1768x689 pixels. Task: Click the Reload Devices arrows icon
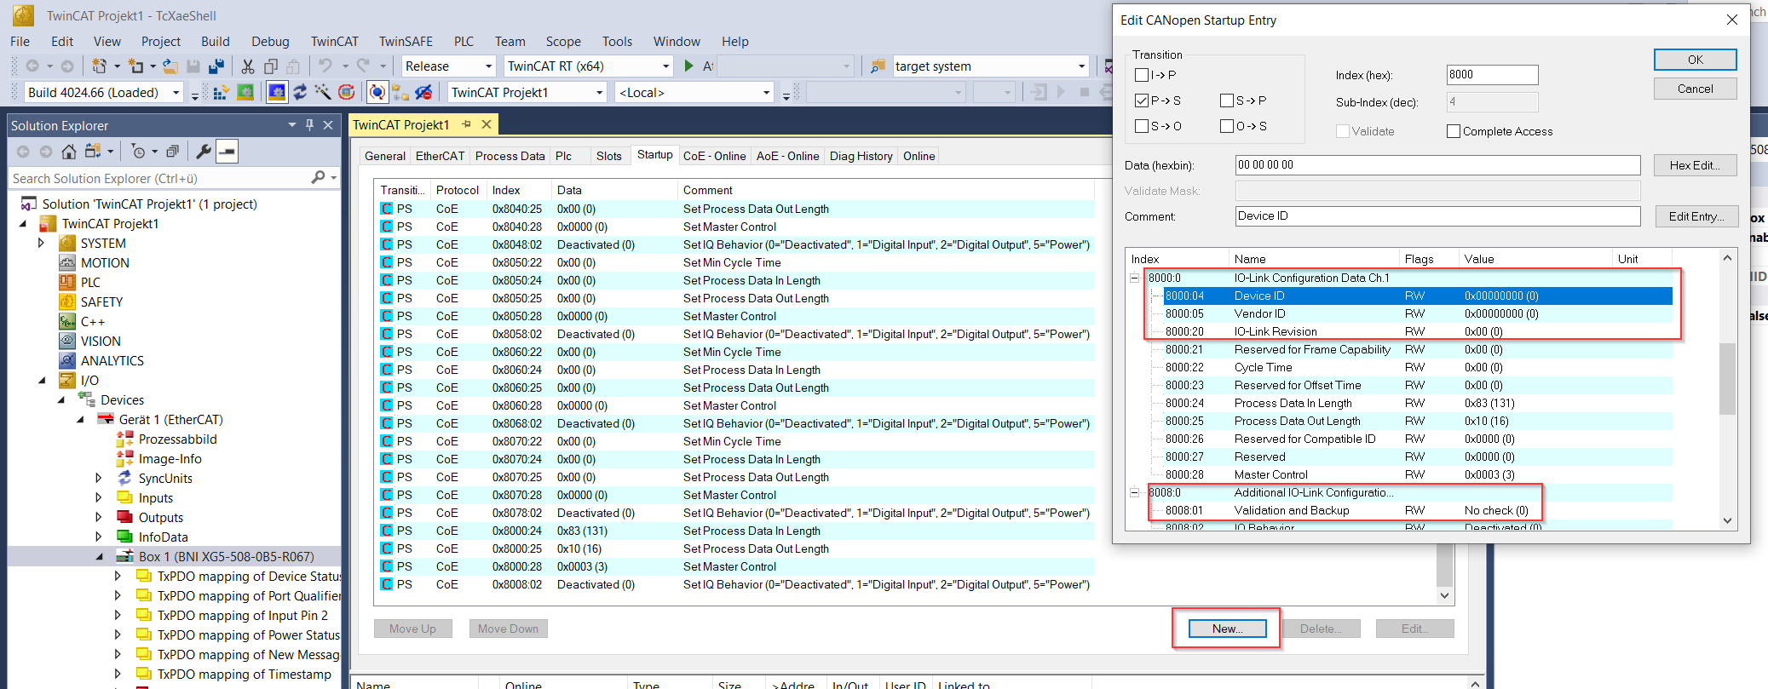(300, 92)
